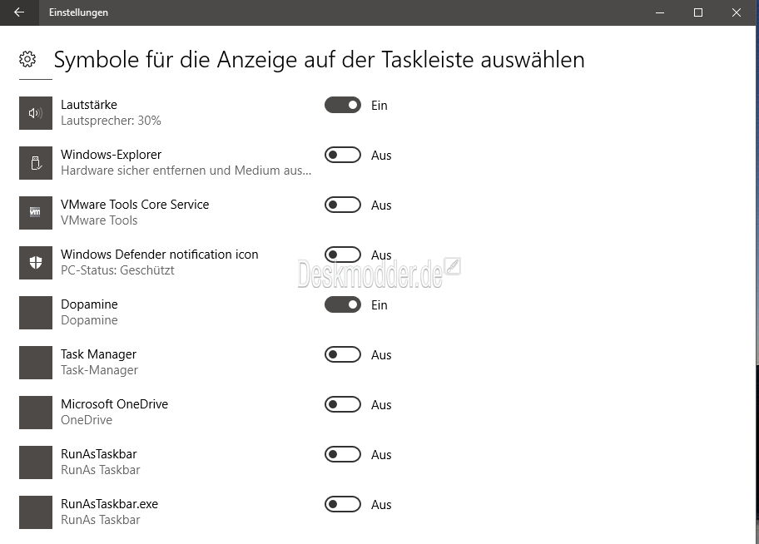The width and height of the screenshot is (759, 544).
Task: Enable the VMware Tools Core Service toggle
Action: 343,205
